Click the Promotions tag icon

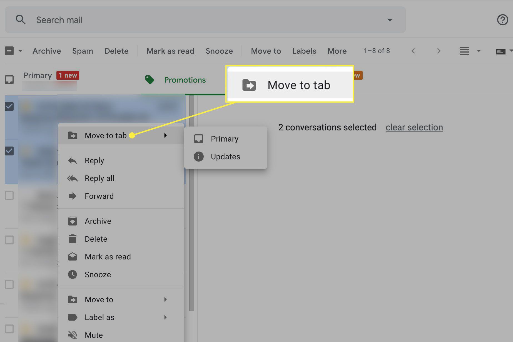tap(150, 80)
